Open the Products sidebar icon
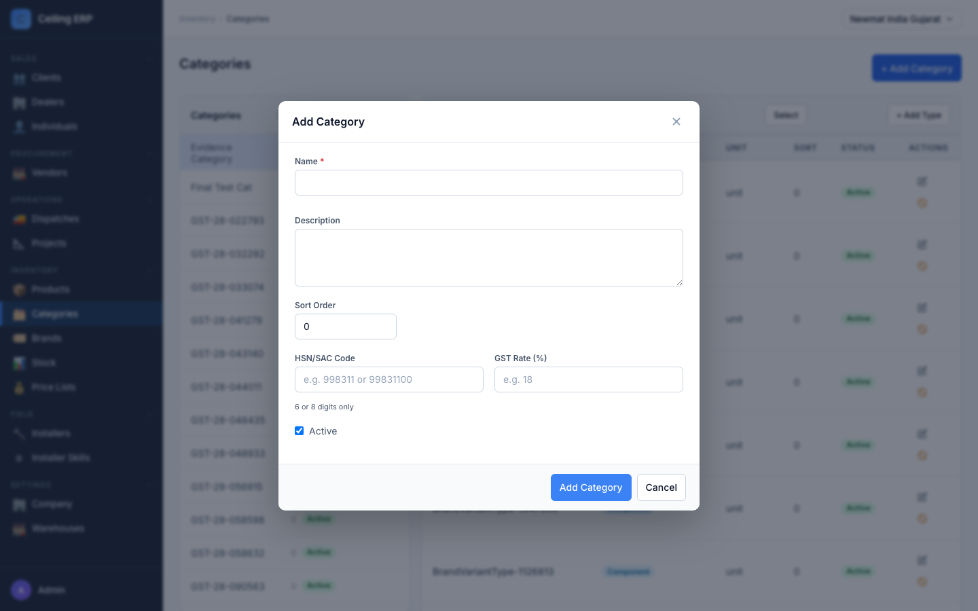This screenshot has width=978, height=611. 19,290
